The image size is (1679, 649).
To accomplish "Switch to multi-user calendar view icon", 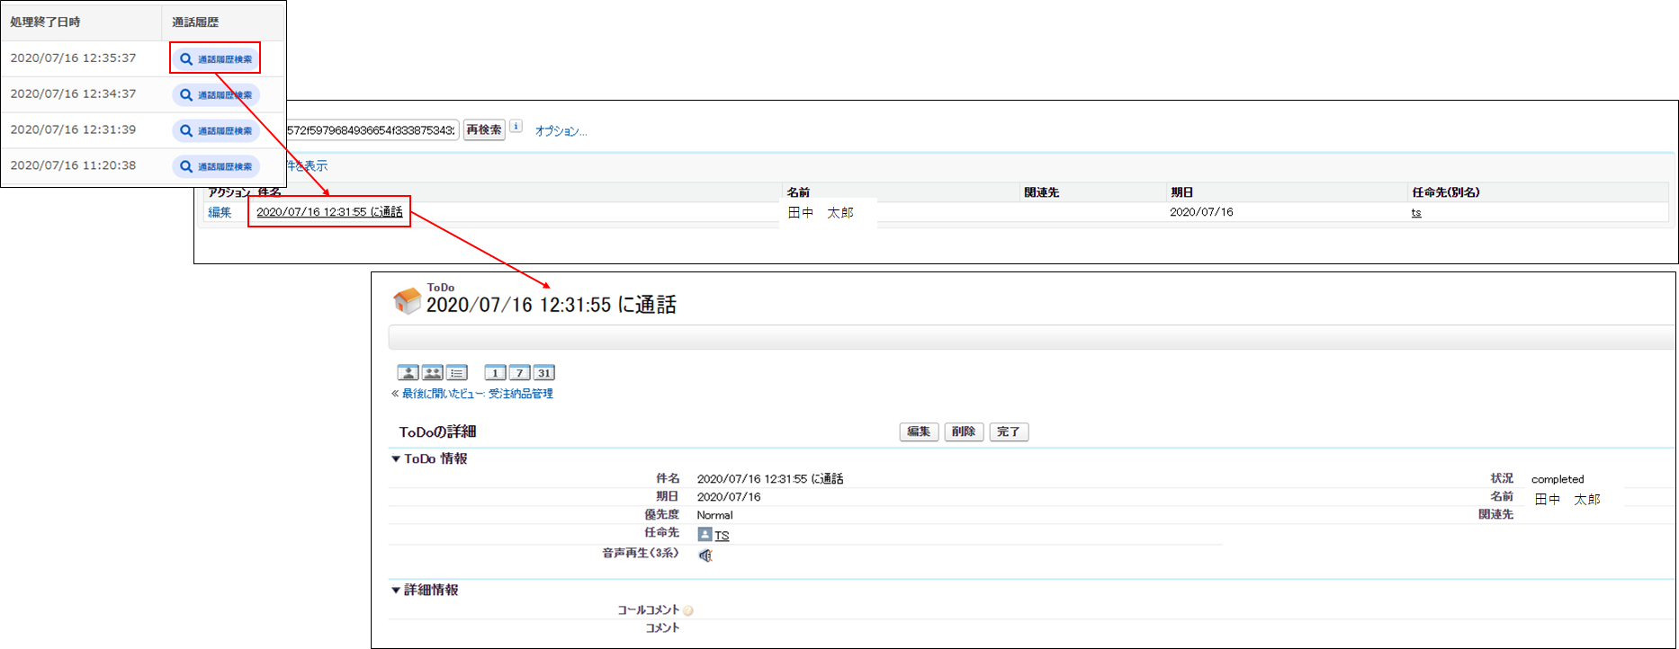I will click(x=432, y=373).
